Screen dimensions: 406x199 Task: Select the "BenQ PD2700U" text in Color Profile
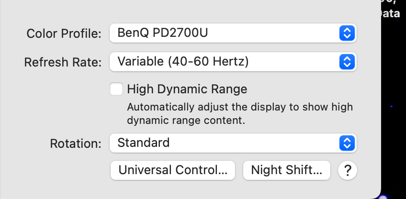pyautogui.click(x=163, y=33)
